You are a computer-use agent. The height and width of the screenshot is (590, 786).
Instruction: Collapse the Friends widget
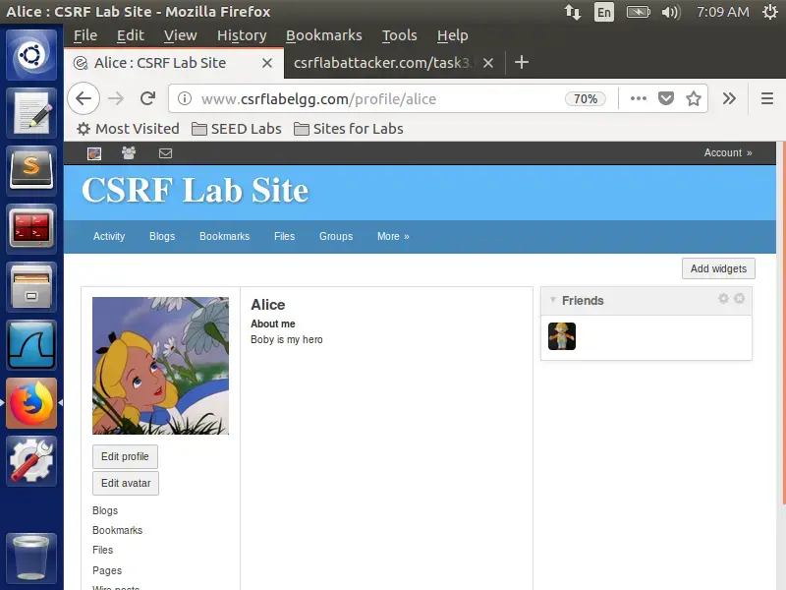click(x=552, y=300)
